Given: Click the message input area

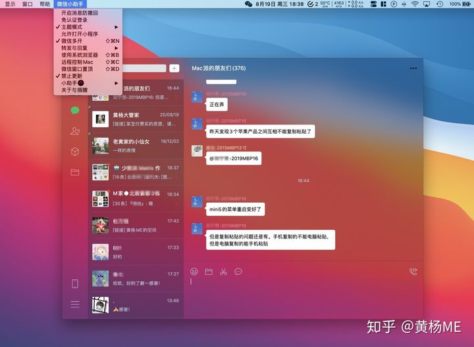Looking at the screenshot, I should click(303, 296).
